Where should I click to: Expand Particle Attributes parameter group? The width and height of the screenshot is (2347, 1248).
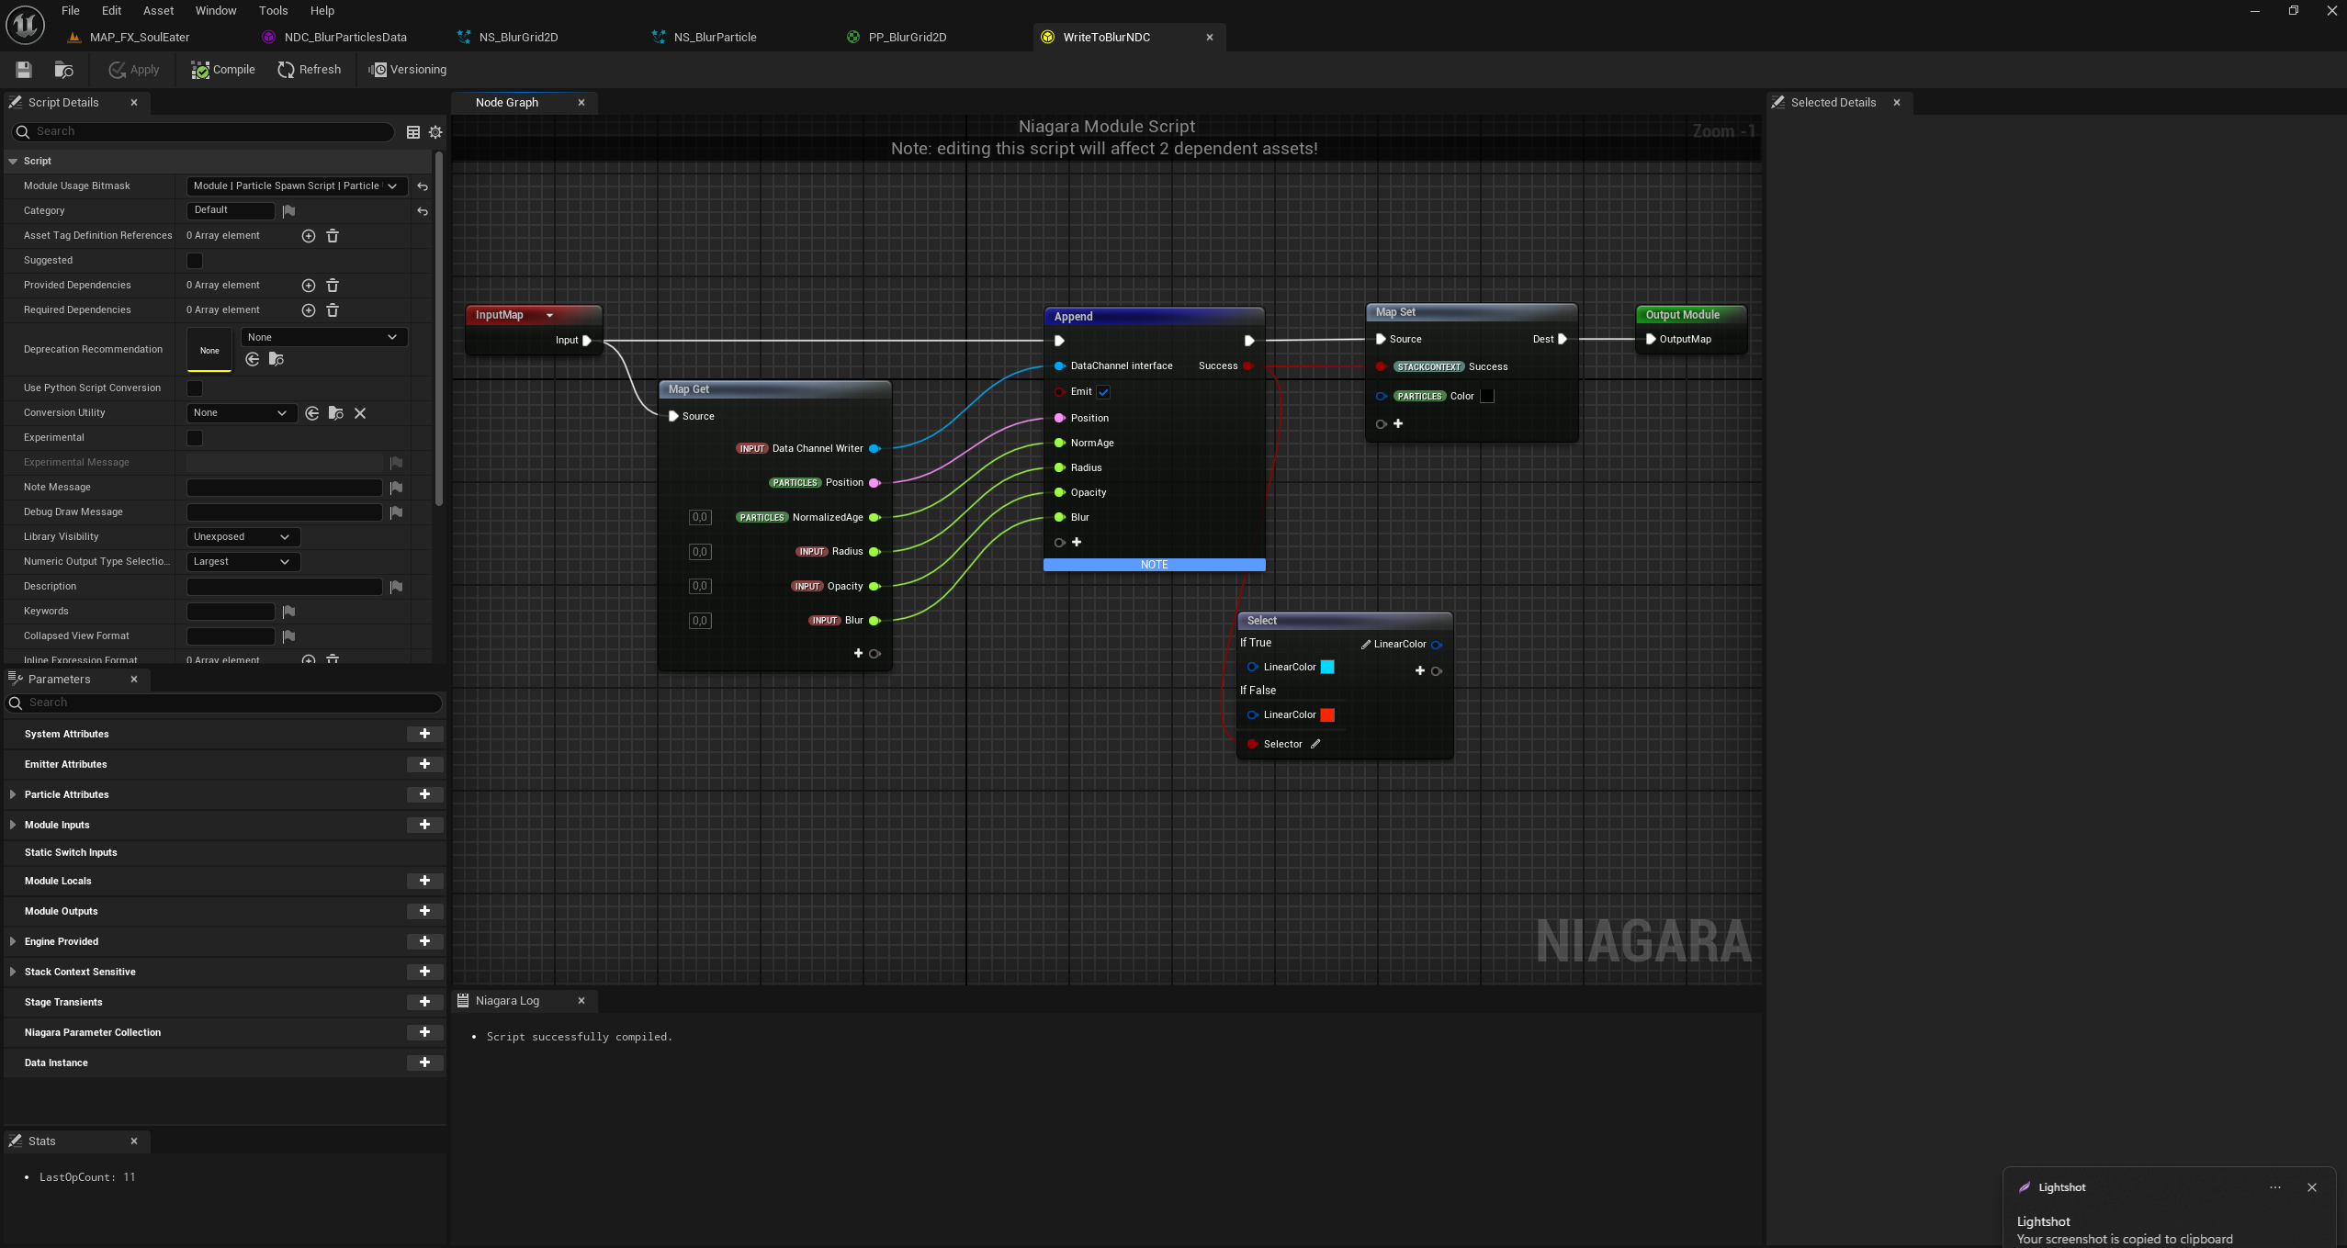pos(13,794)
